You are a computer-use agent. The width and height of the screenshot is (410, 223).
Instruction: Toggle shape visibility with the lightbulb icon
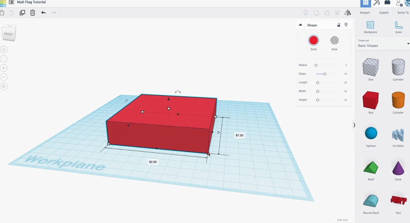click(346, 25)
